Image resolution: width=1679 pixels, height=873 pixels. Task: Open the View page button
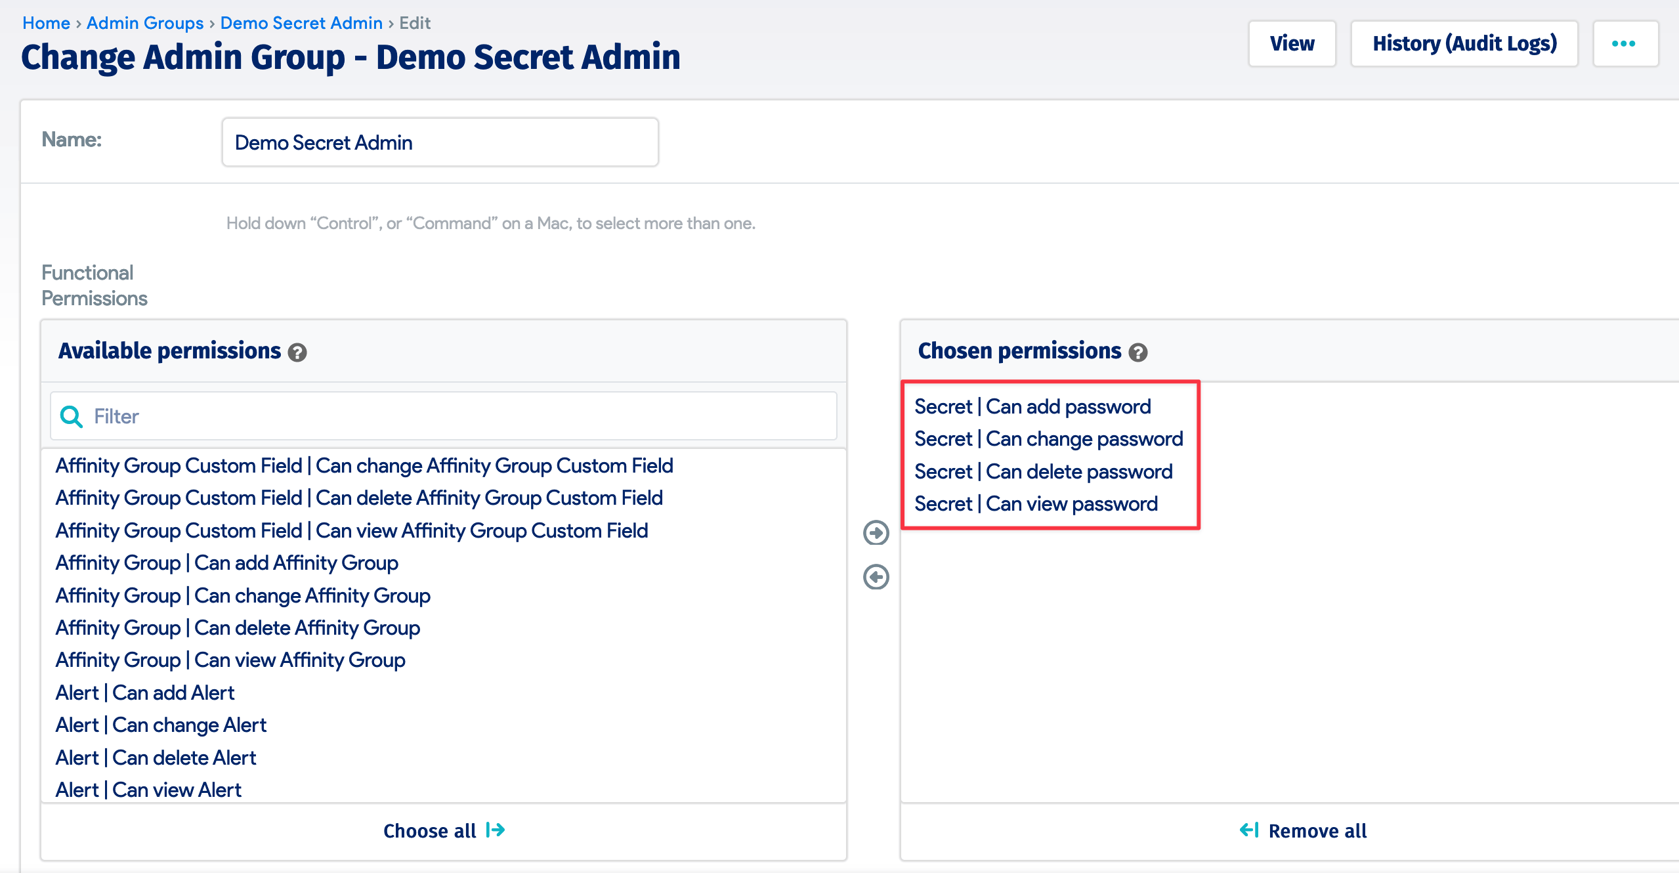click(x=1292, y=43)
